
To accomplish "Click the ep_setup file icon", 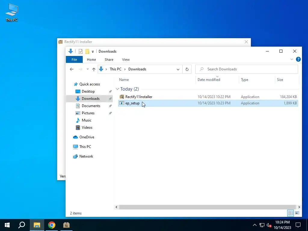I will tap(122, 103).
